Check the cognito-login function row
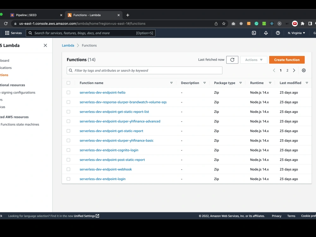Screen dimensions: 316x237 (x=69, y=150)
